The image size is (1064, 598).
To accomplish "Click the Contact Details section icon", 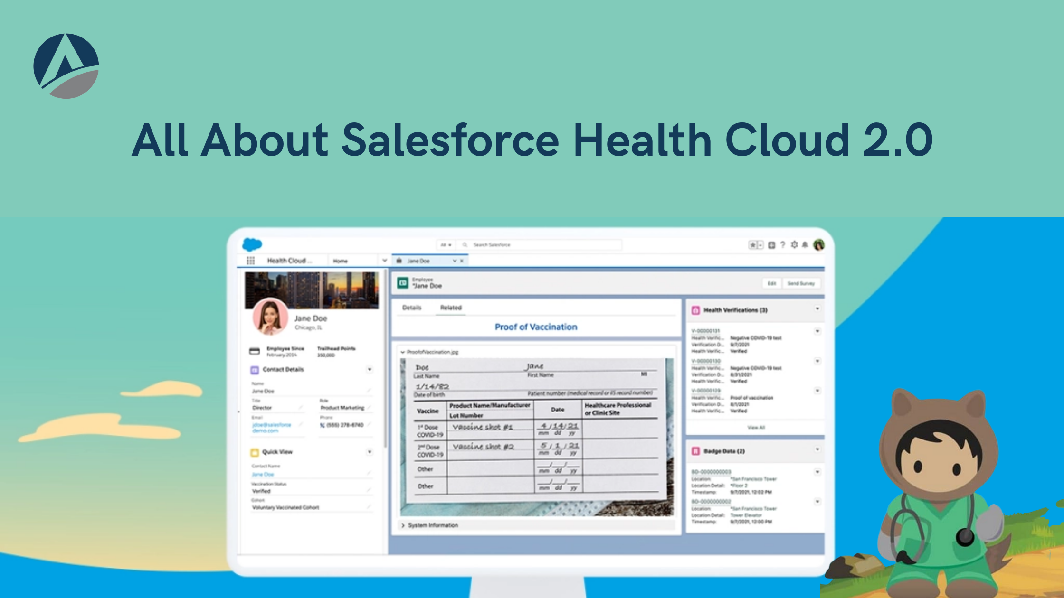I will 255,370.
